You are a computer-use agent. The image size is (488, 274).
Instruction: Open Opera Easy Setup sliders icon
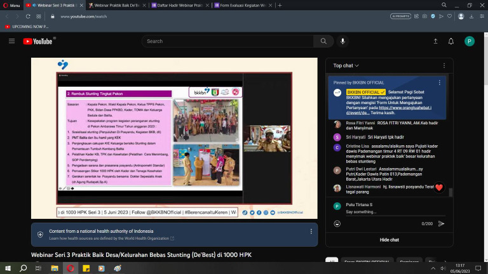click(482, 16)
